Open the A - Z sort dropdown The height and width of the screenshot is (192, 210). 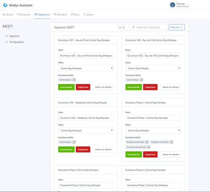pos(123,27)
